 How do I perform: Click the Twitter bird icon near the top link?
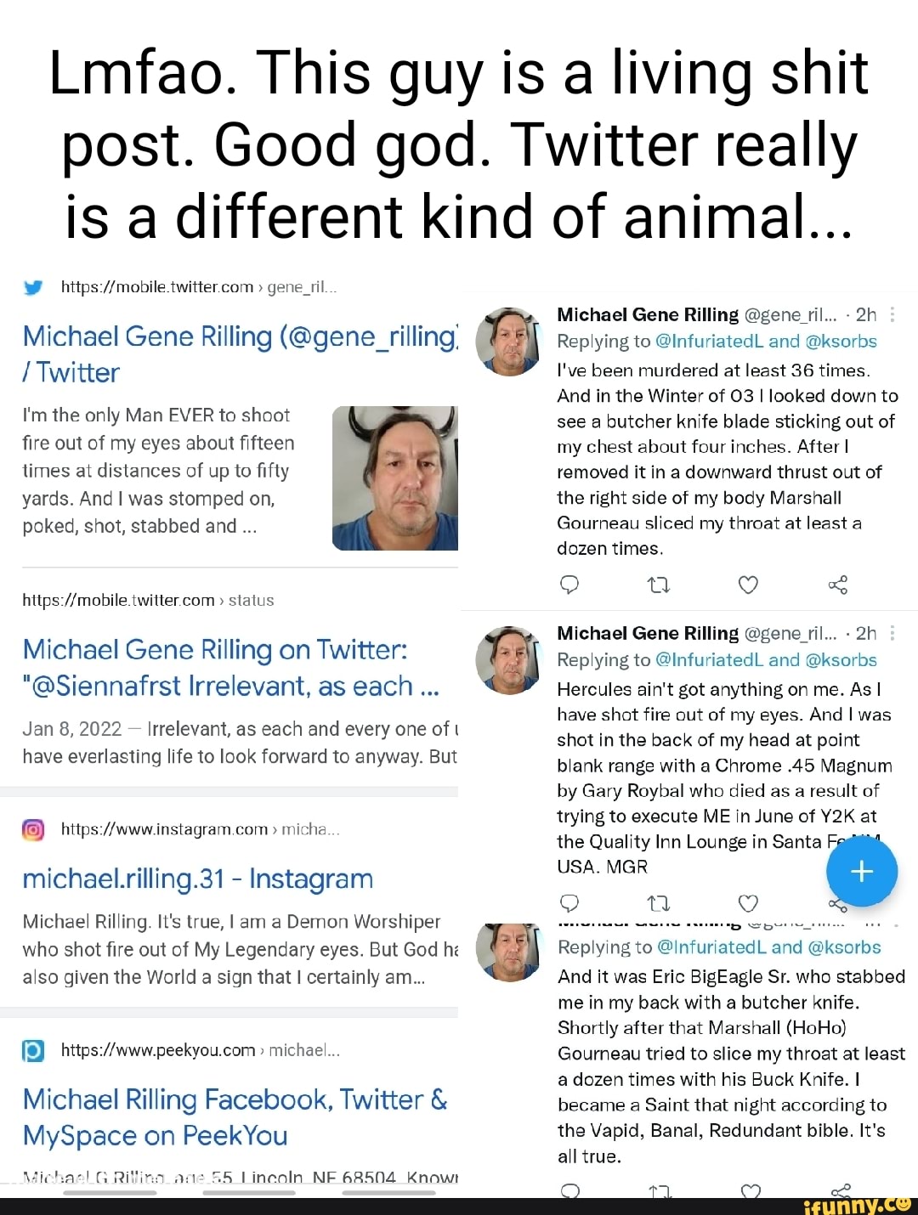point(33,286)
